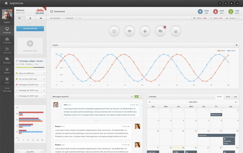
Task: Select UI elements in the left sidebar
Action: point(7,41)
